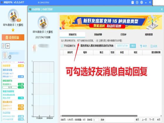Image resolution: width=164 pixels, height=123 pixels.
Task: Open the settings gear in title bar
Action: (x=141, y=2)
